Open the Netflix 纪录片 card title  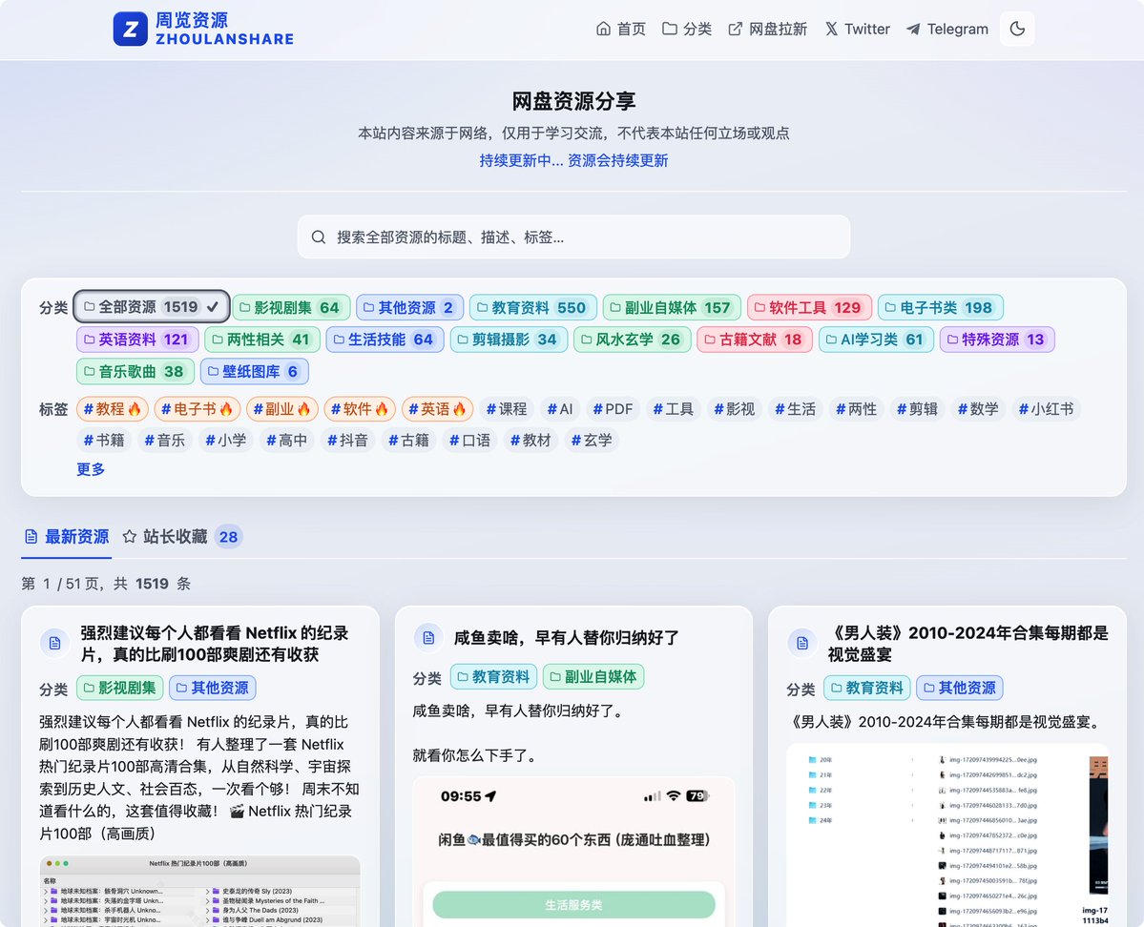click(x=215, y=644)
